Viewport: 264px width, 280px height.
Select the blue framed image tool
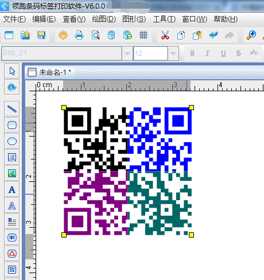pos(12,157)
